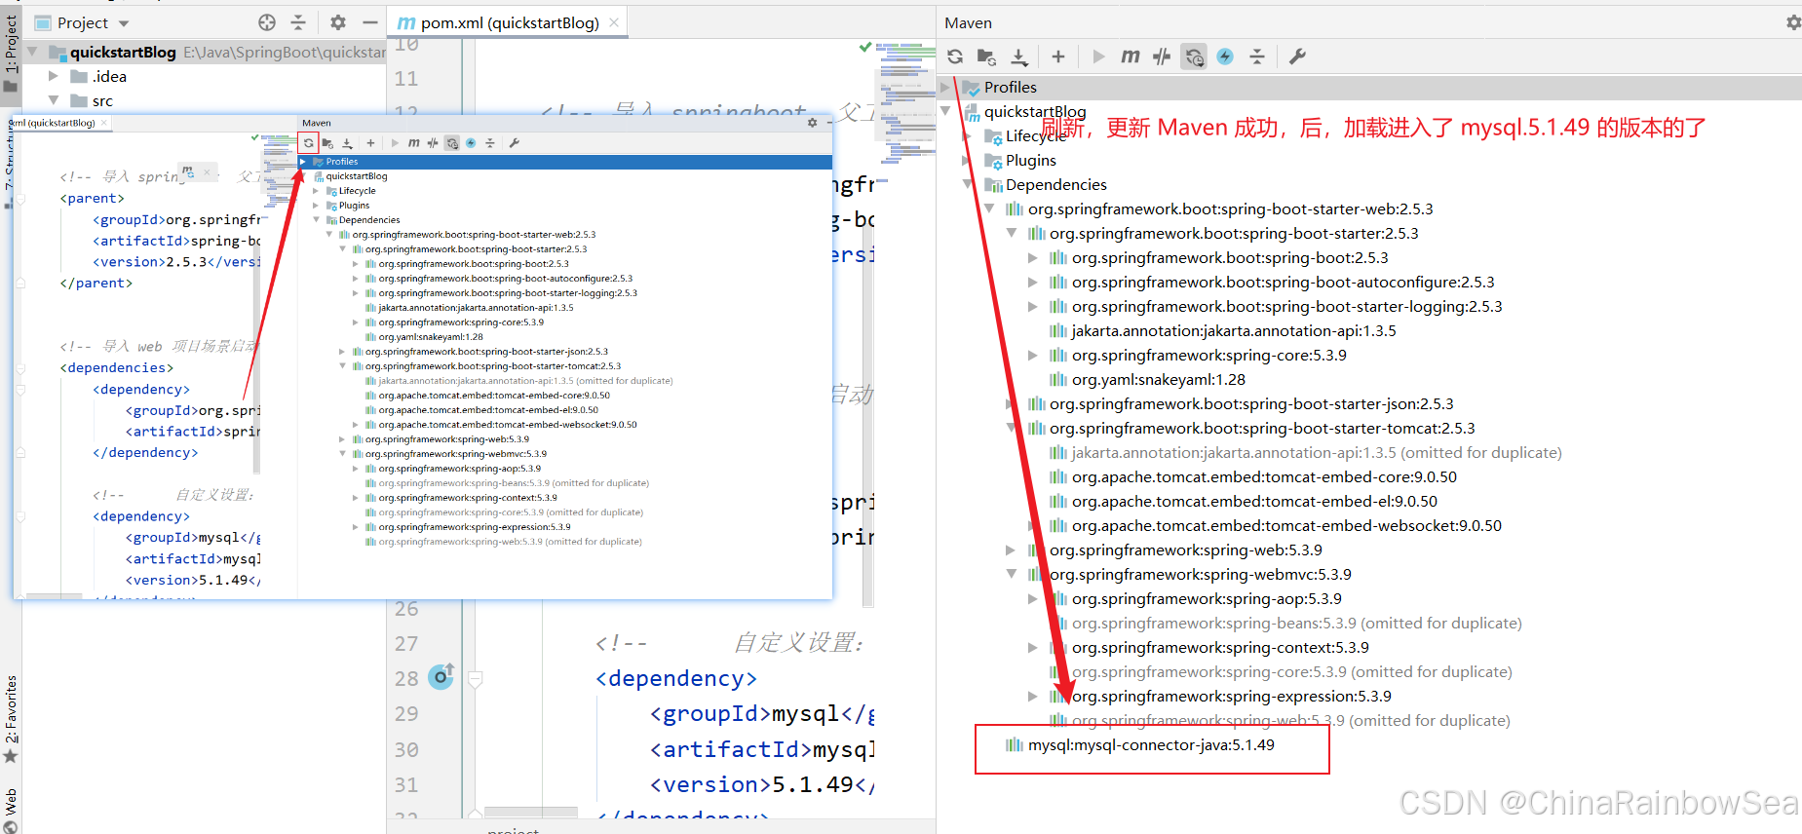Toggle Skip Tests lightning icon in right Maven toolbar
The height and width of the screenshot is (834, 1802).
tap(1225, 57)
